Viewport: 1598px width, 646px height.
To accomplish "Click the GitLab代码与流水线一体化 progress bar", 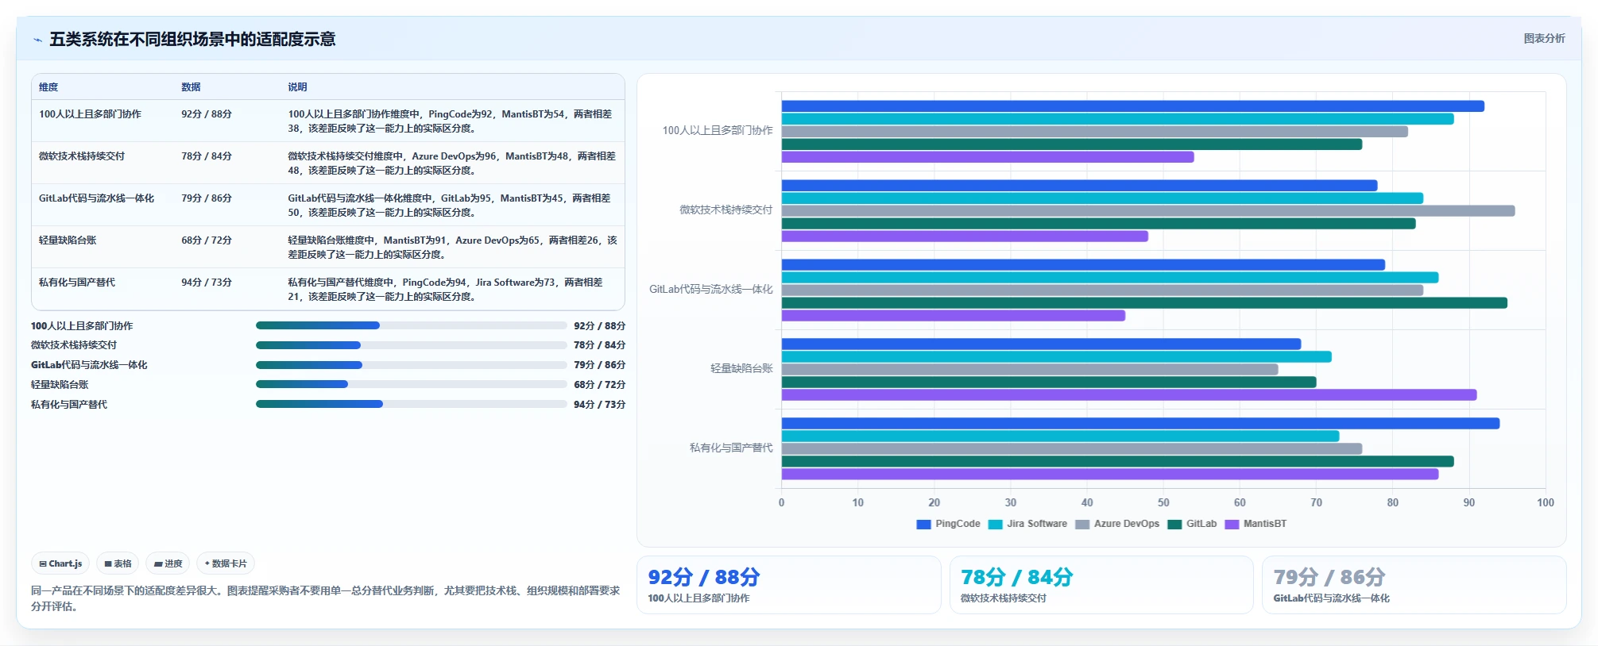I will click(411, 365).
